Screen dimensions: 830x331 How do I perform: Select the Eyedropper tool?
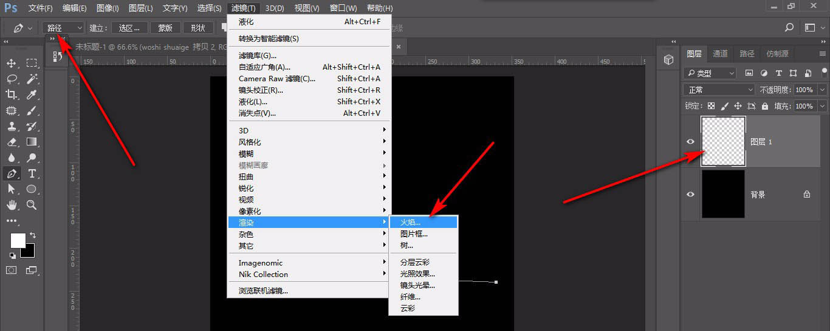pos(32,95)
